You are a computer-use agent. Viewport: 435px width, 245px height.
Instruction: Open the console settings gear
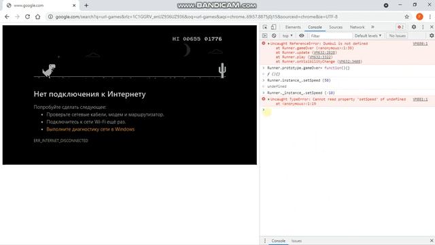(x=432, y=36)
